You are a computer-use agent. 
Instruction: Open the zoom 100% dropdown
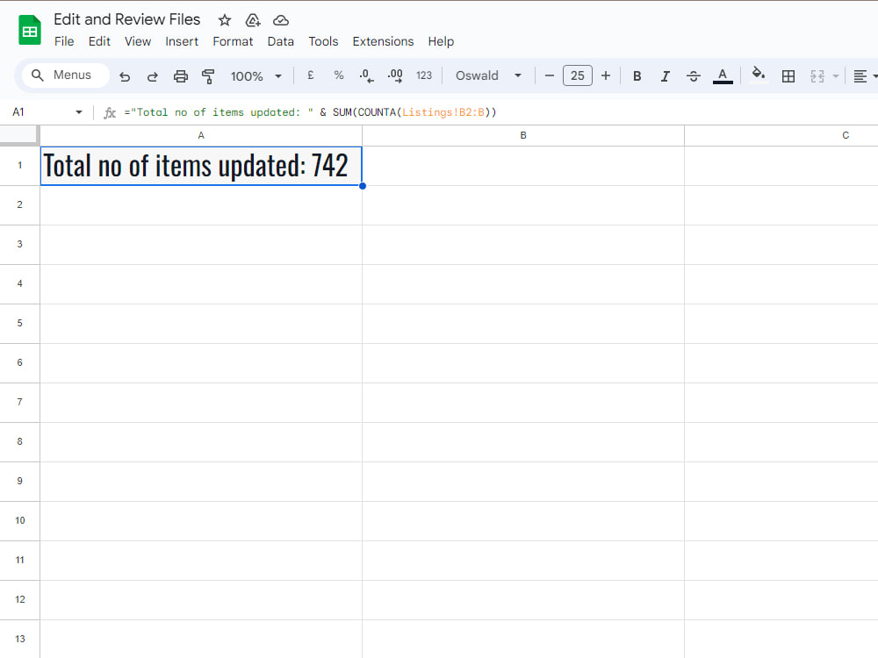(255, 76)
